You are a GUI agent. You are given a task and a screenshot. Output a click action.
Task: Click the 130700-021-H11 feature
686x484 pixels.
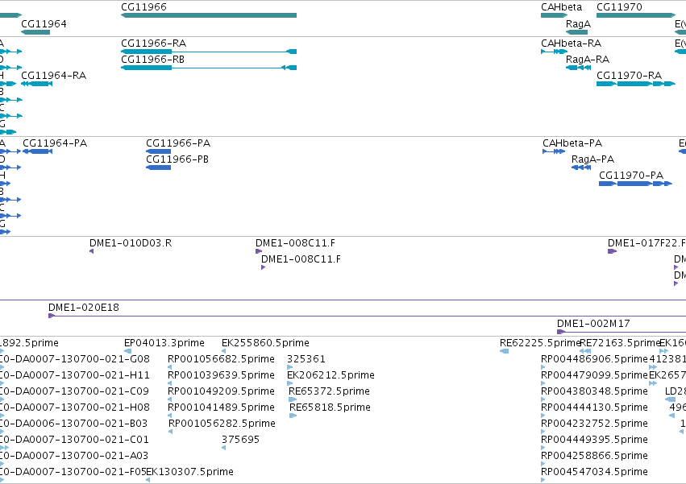[x=2, y=383]
